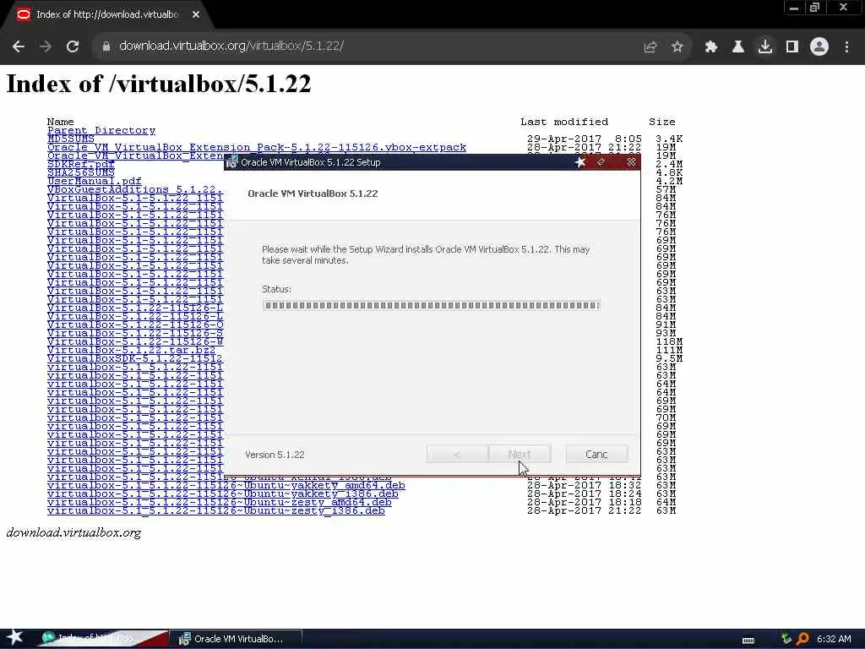Click the download.virtualbox.org footer text
Screen dimensions: 865x649
point(73,532)
